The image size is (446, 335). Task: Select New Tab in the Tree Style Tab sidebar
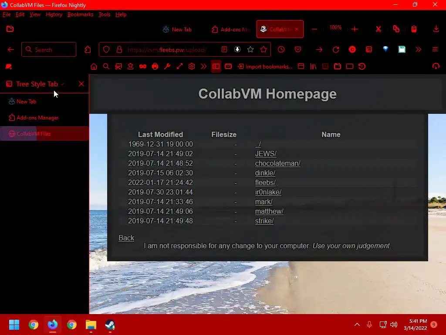pos(44,101)
